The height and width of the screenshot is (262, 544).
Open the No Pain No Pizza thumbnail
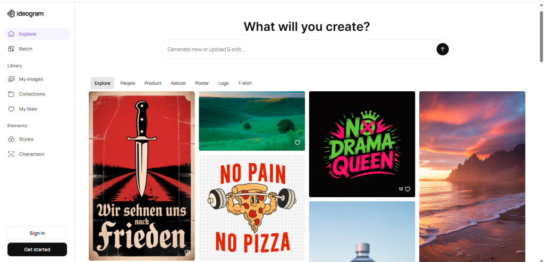[x=252, y=208]
